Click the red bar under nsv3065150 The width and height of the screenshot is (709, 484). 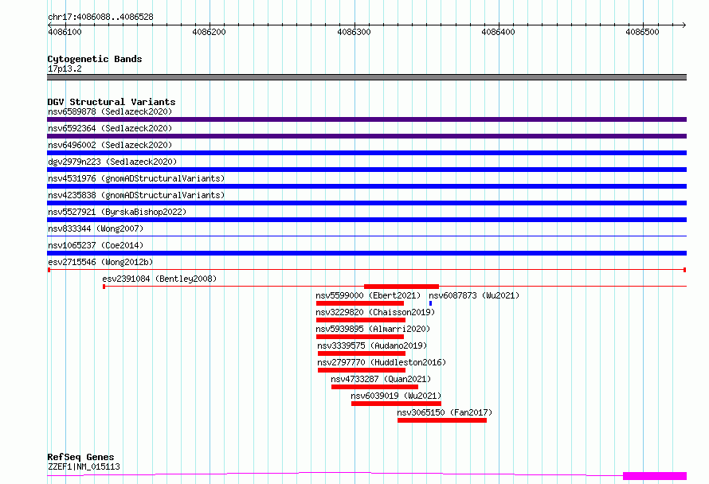point(442,420)
